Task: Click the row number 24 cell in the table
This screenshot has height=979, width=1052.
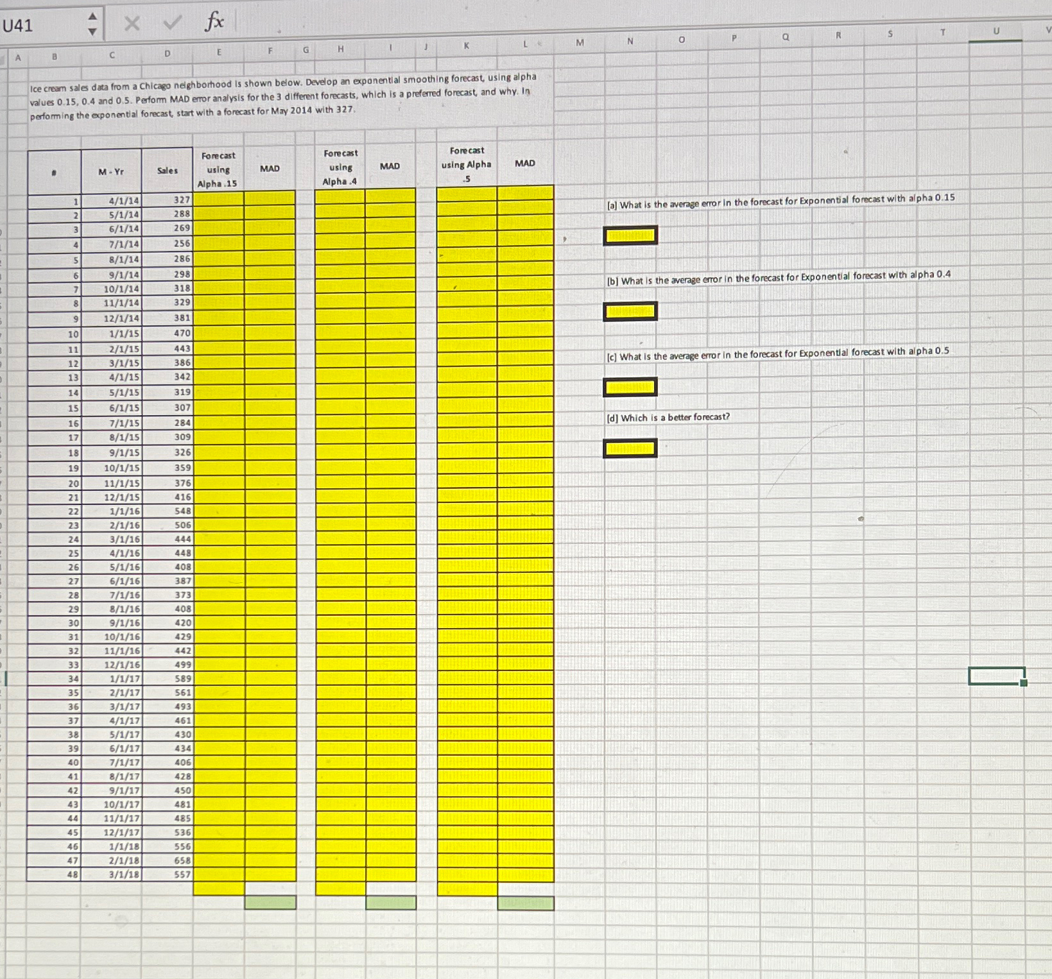Action: tap(54, 540)
